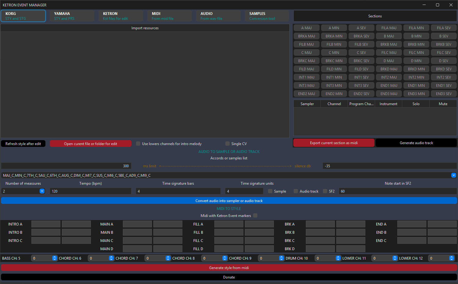
Task: Expand the Number of measures dropdown
Action: point(42,191)
